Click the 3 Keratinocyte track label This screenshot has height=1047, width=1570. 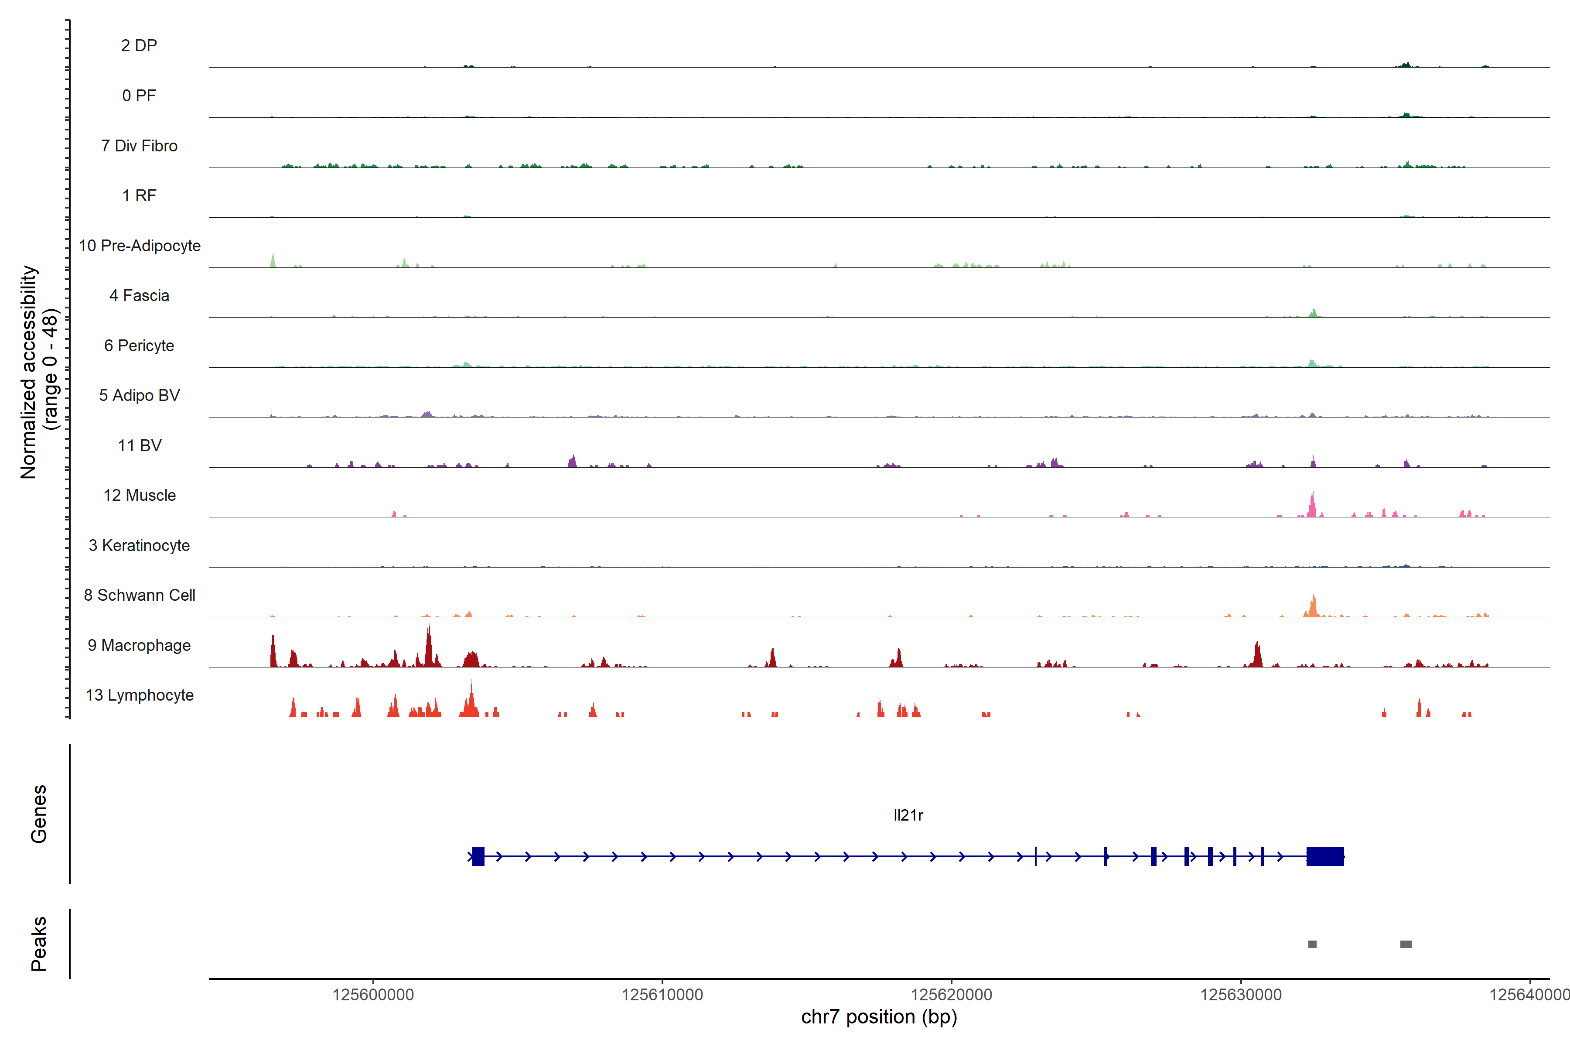click(x=139, y=546)
